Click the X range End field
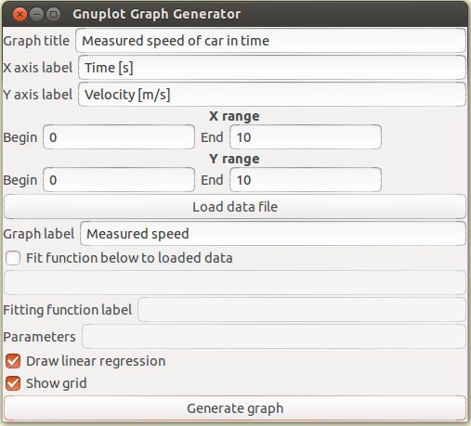This screenshot has width=471, height=426. pos(306,137)
